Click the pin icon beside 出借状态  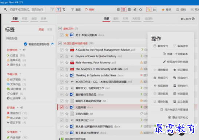coord(24,50)
